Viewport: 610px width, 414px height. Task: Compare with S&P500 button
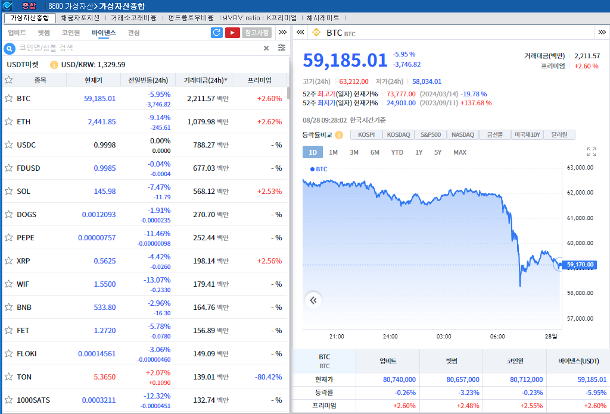431,135
